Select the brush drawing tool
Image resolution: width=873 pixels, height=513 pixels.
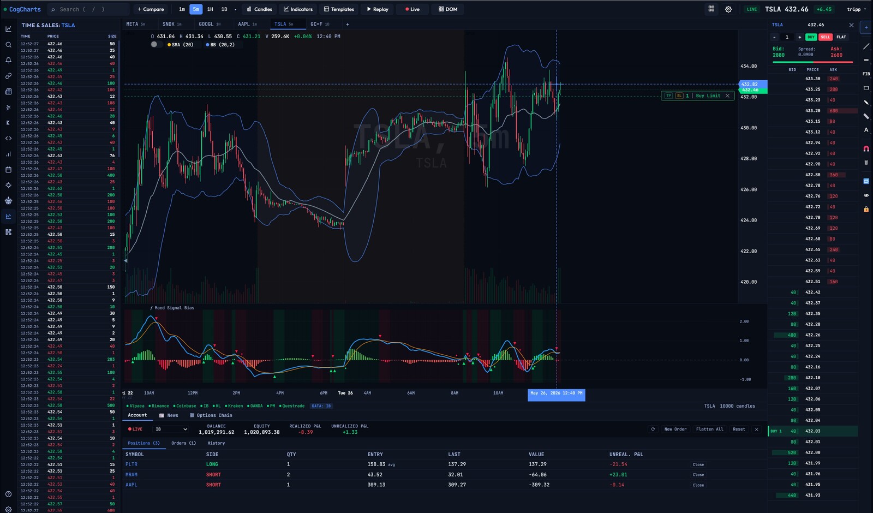point(866,102)
